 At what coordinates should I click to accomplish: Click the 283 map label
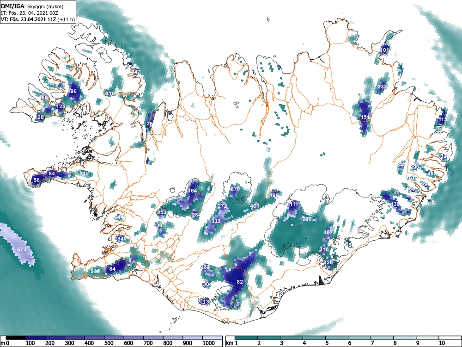(205, 267)
